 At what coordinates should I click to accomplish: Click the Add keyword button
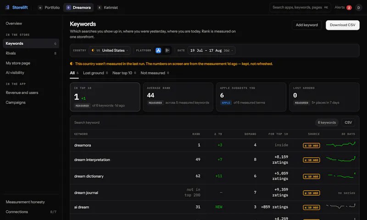pyautogui.click(x=306, y=25)
